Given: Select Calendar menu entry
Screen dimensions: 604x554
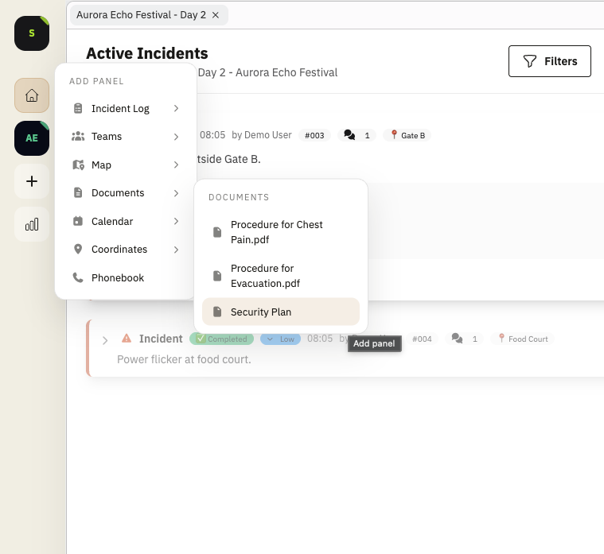Looking at the screenshot, I should pyautogui.click(x=126, y=221).
